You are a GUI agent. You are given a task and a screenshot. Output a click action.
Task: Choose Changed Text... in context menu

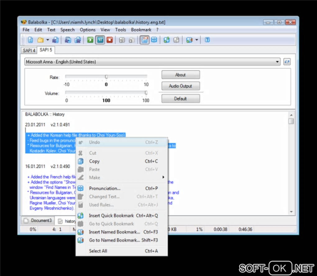[x=122, y=197]
